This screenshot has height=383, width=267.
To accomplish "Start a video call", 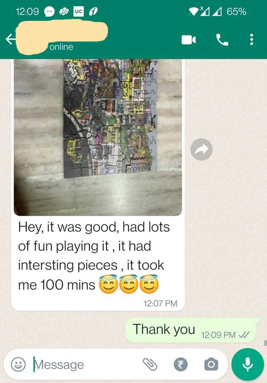I will pos(188,40).
